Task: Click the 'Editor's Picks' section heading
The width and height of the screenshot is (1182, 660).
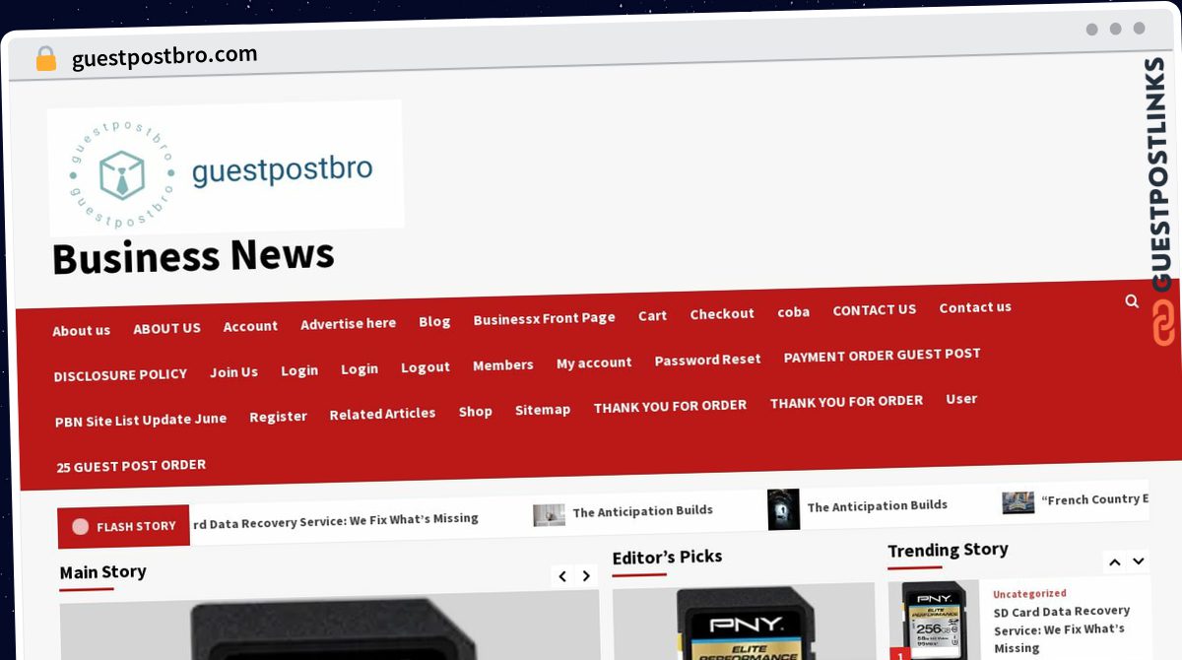Action: pos(667,558)
